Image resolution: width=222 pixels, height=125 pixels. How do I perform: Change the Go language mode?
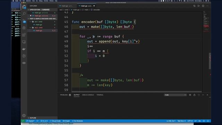point(200,121)
